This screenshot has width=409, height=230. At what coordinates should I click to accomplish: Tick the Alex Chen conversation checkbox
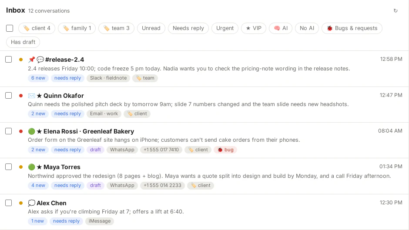(9, 203)
